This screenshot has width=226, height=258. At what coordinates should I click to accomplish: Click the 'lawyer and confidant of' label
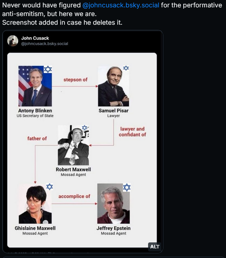pyautogui.click(x=132, y=132)
